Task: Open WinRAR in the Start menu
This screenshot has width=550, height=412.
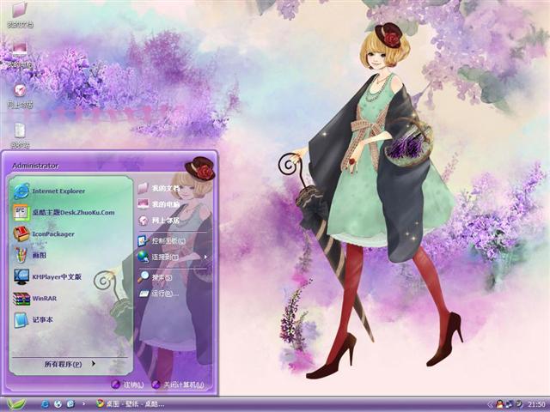Action: click(43, 298)
